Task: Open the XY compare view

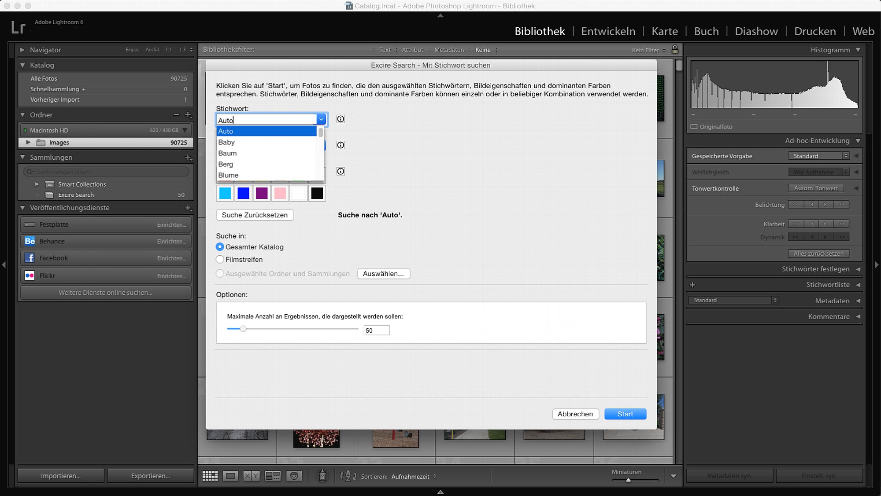Action: click(252, 476)
